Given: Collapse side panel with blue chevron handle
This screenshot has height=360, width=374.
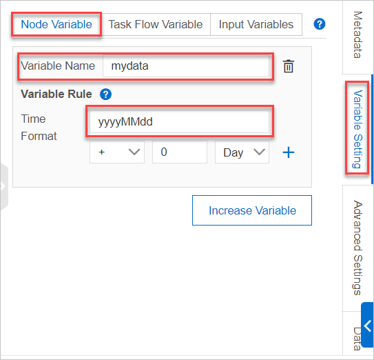Looking at the screenshot, I should pos(367,325).
